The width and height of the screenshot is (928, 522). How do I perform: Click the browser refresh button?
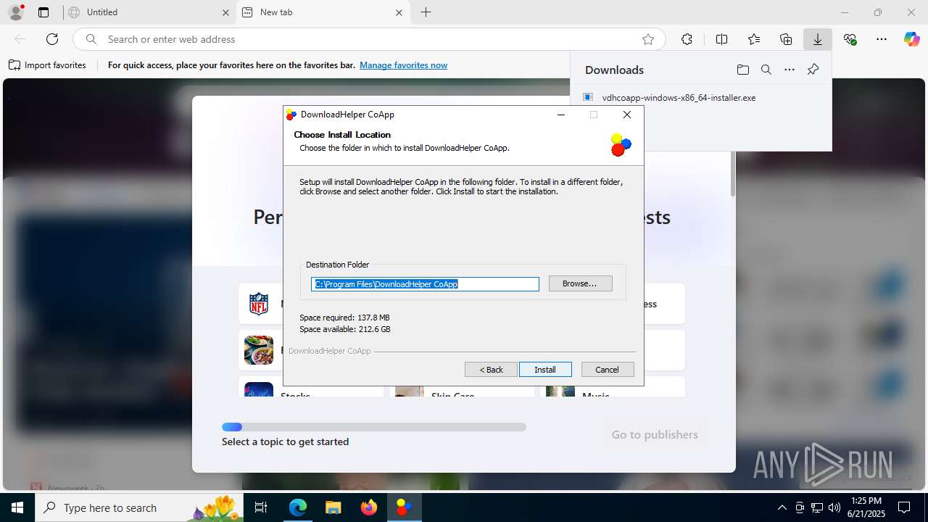[x=52, y=39]
